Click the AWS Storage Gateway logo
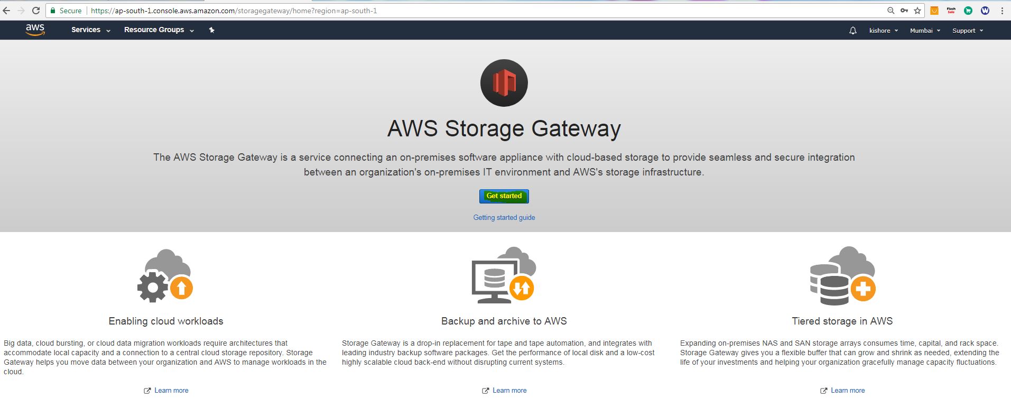 (504, 83)
